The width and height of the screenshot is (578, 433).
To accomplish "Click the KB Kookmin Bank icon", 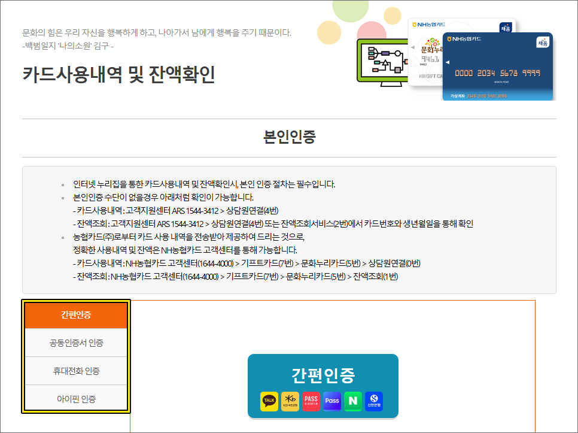I will 290,401.
